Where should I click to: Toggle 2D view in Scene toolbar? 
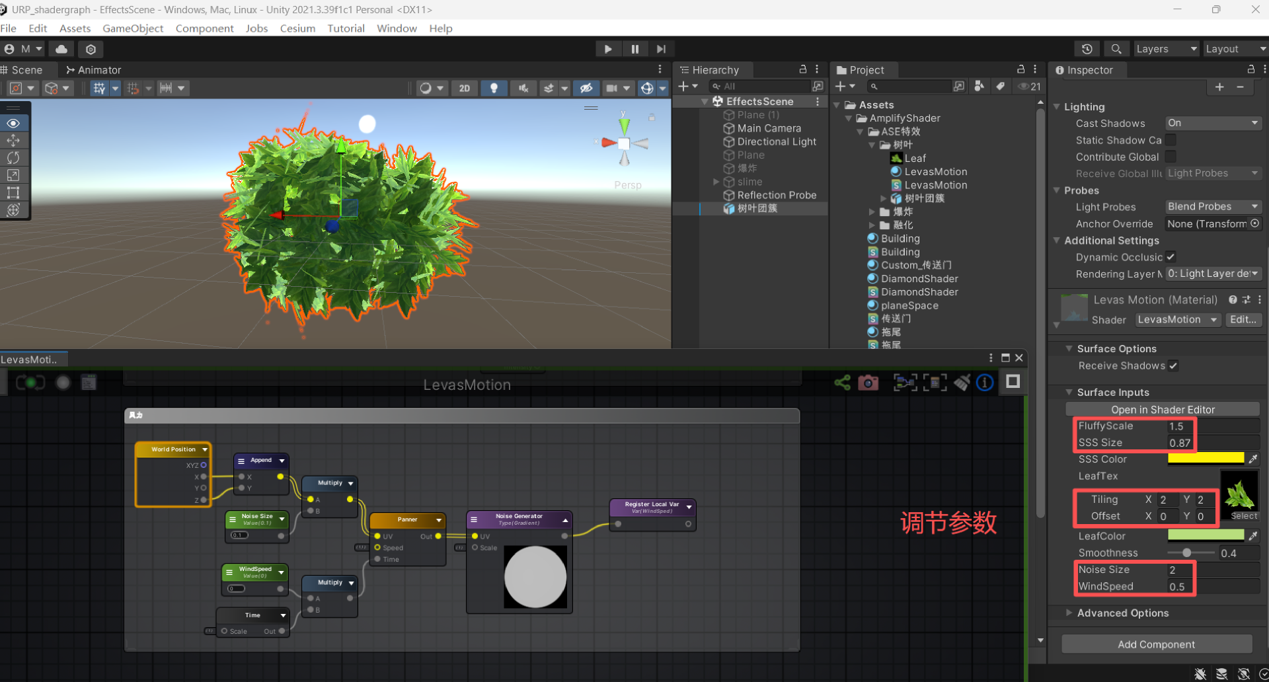(x=465, y=88)
